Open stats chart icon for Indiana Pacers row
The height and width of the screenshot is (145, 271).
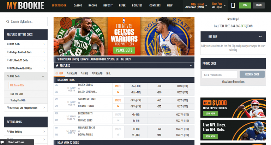tap(118, 135)
